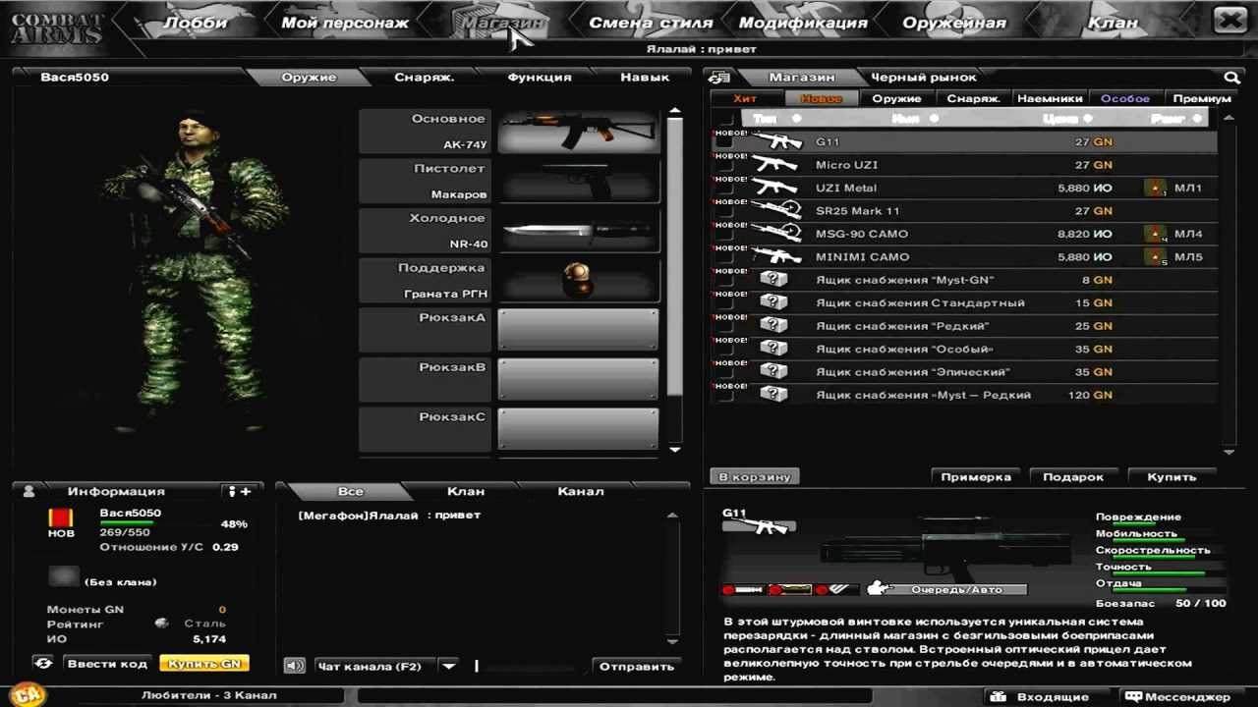Click the "Эпический" supply crate box icon
Image resolution: width=1258 pixels, height=707 pixels.
click(x=774, y=372)
